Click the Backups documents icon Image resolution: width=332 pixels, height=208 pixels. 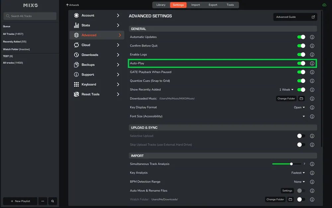(x=76, y=65)
